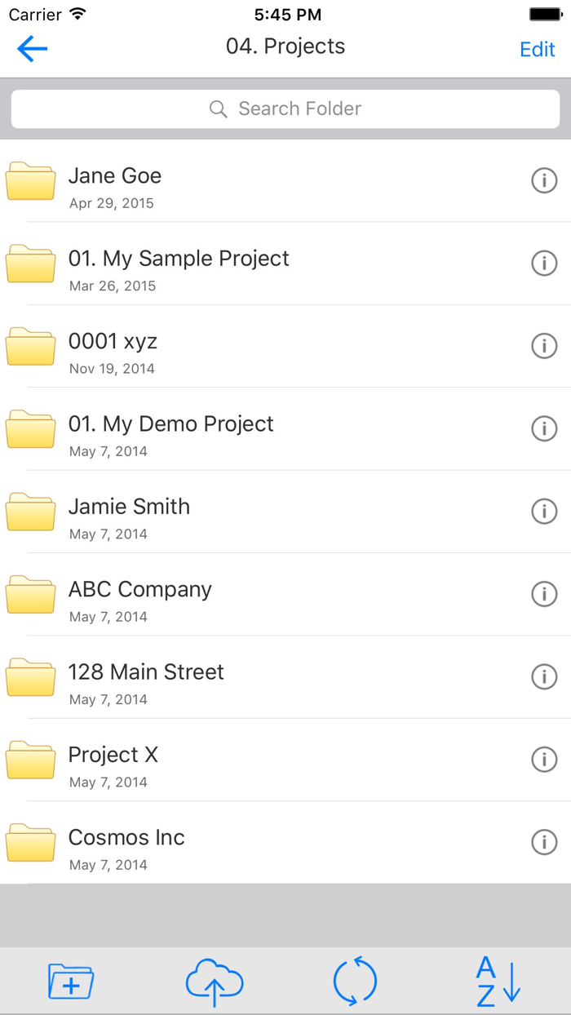Viewport: 571px width, 1015px height.
Task: Sort folders alphabetically with A-Z icon
Action: click(498, 982)
